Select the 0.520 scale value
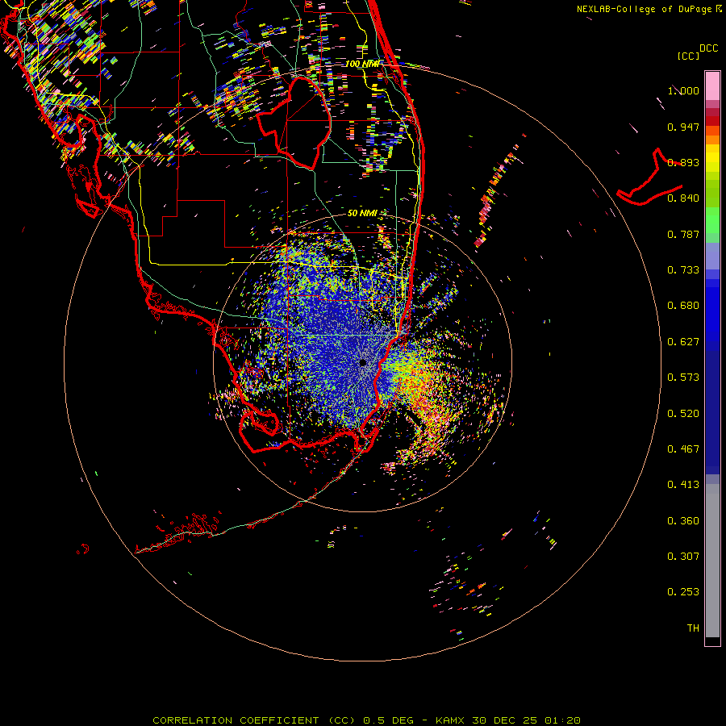 coord(683,414)
